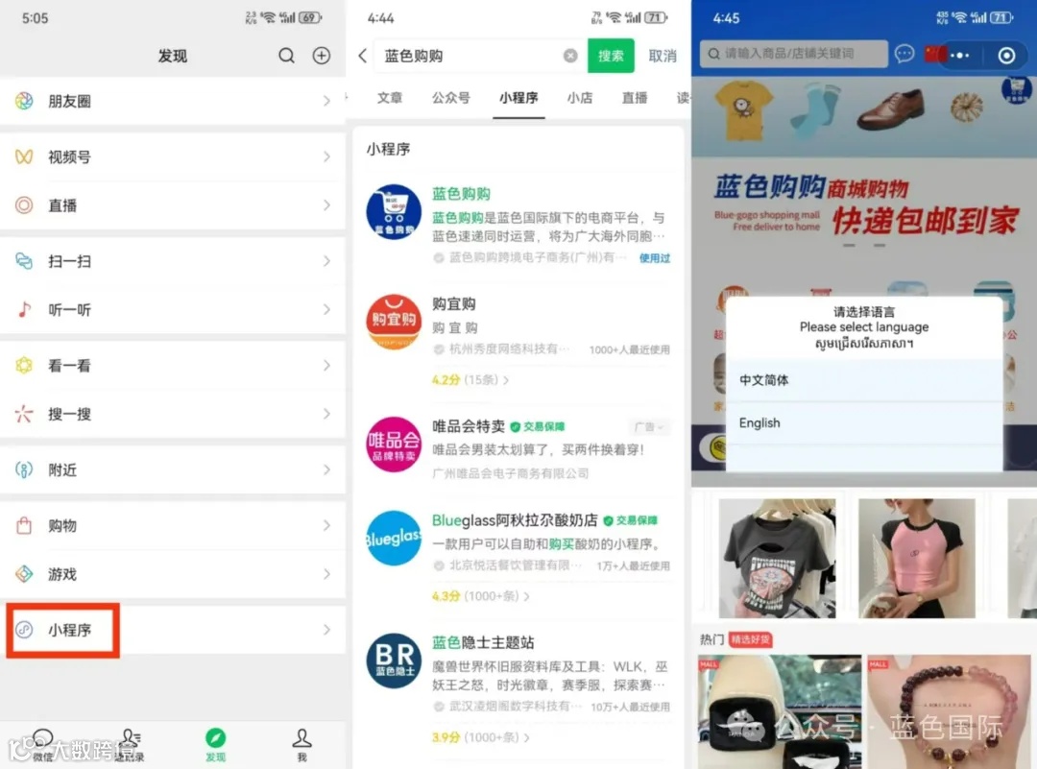Open Blueglass阿秋拉尕酸奶店 result title

click(x=515, y=520)
